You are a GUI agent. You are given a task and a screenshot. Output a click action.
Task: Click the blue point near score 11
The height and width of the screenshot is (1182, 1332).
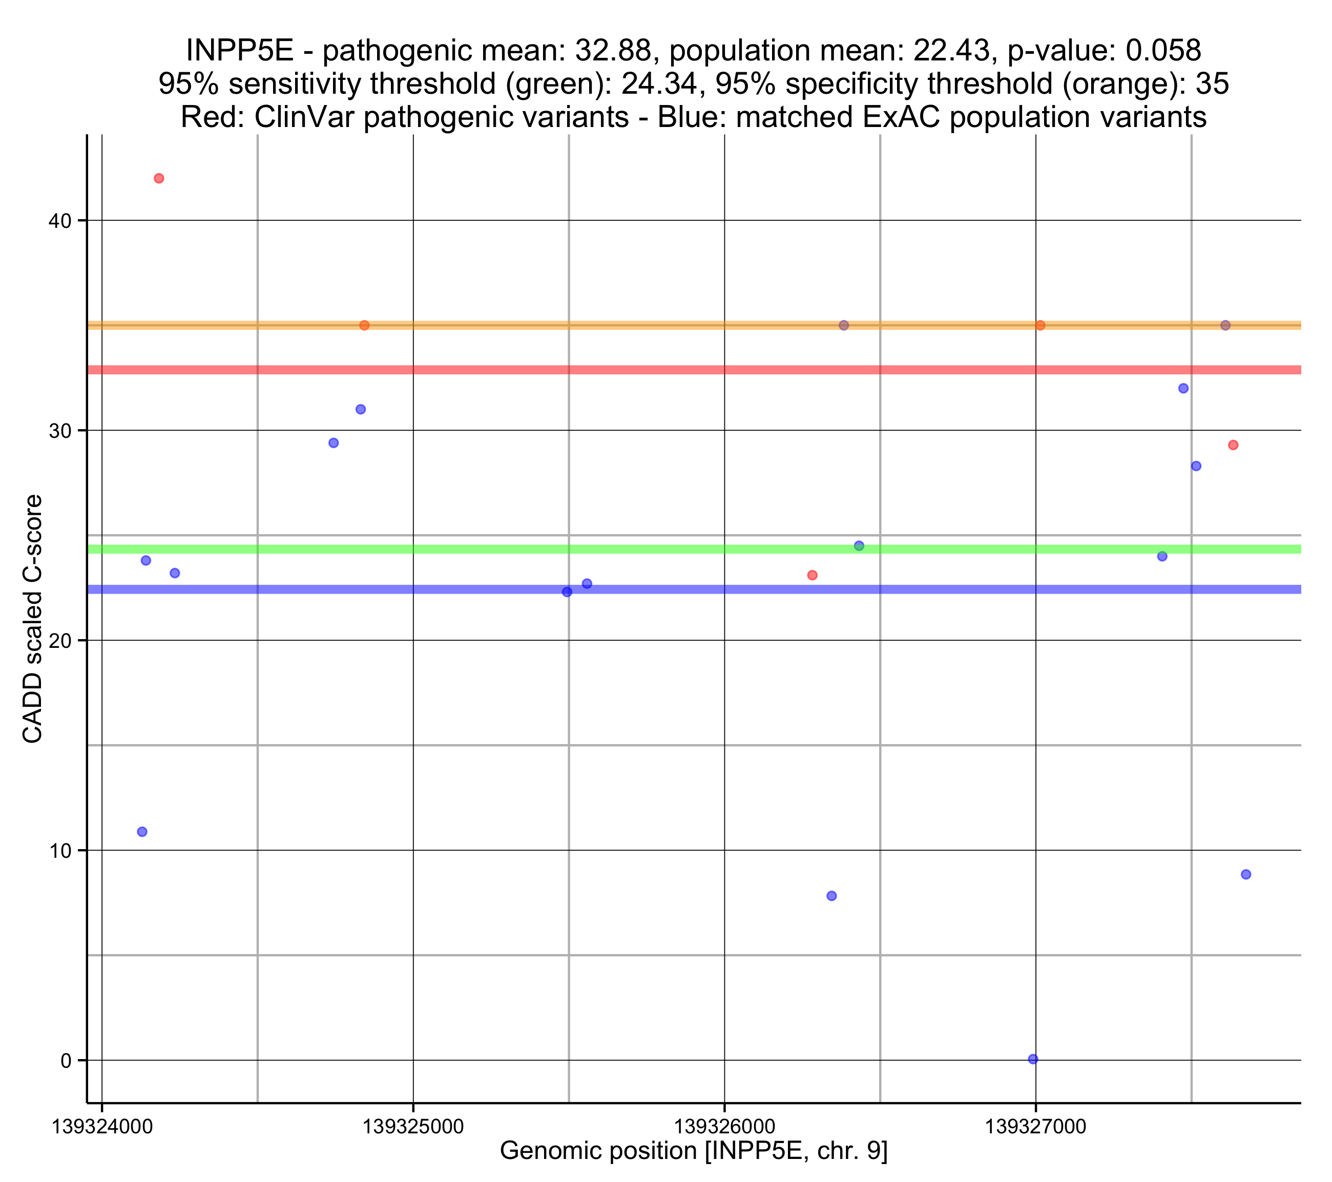tap(142, 831)
